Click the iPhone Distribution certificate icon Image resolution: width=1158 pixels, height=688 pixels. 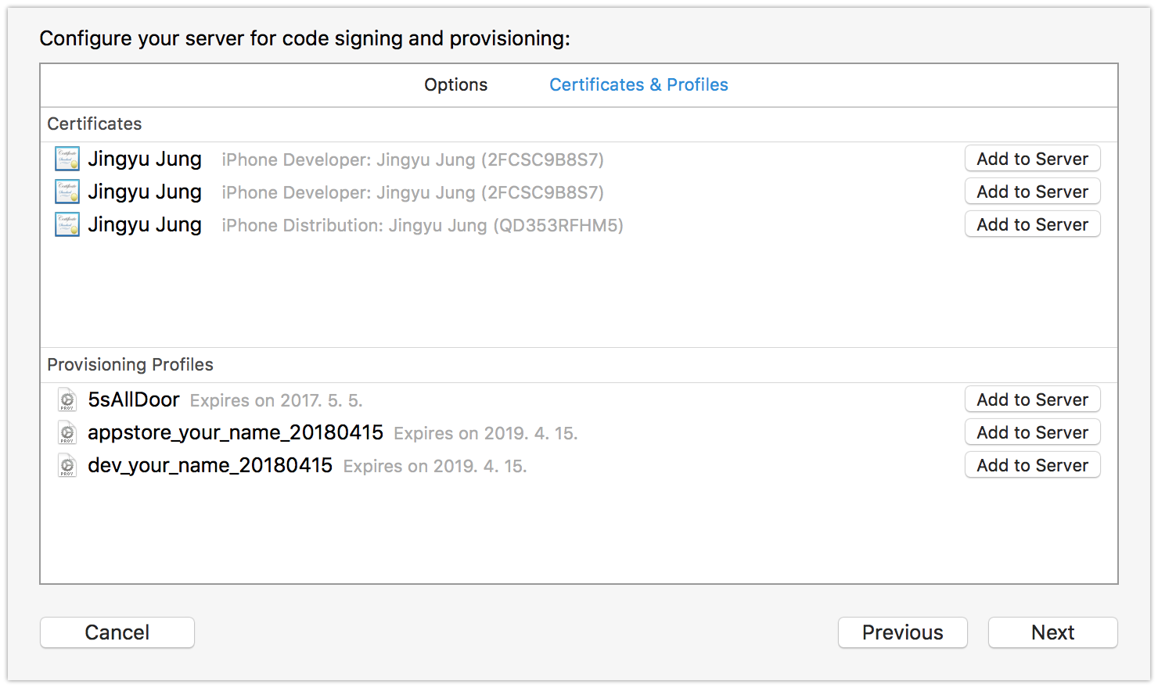[x=67, y=224]
